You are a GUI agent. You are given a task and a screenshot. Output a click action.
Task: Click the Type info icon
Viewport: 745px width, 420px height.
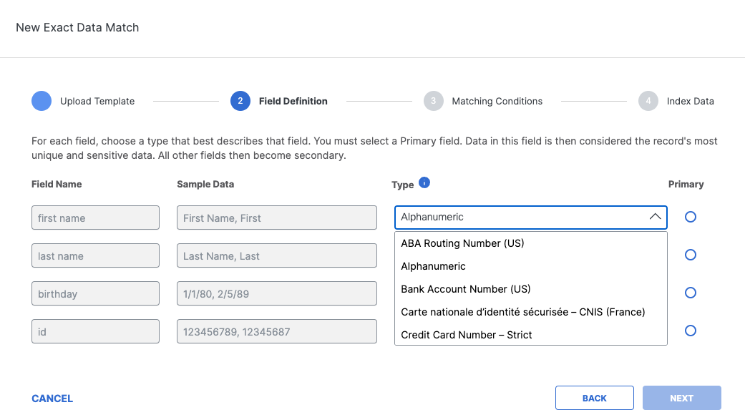coord(424,183)
